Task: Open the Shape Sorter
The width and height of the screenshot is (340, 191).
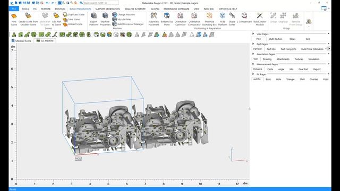Action: coord(232,19)
